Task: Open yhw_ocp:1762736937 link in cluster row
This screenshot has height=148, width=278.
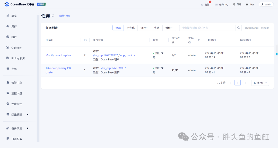Action: tap(113, 68)
